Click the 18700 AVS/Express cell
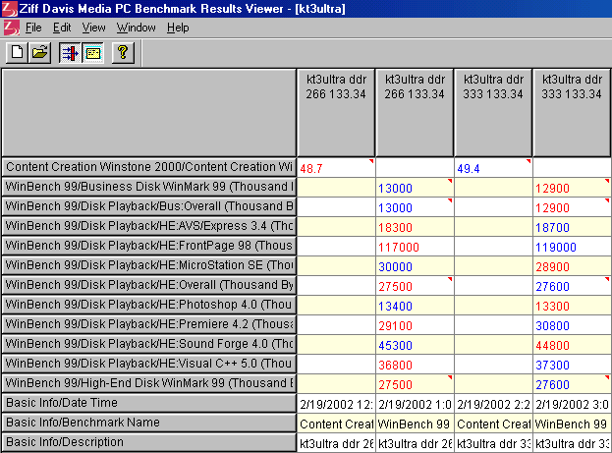Image resolution: width=612 pixels, height=453 pixels. [572, 227]
